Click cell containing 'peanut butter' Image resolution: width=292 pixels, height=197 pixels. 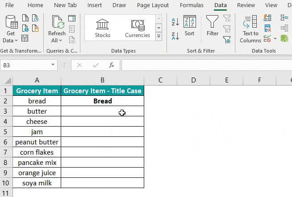point(37,142)
